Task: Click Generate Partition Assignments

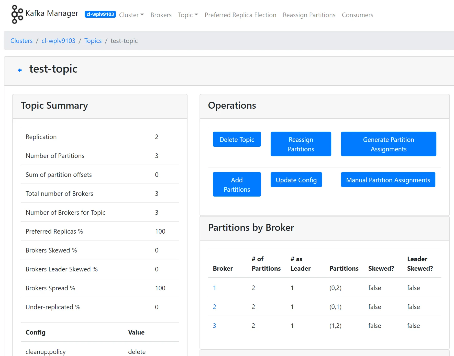Action: [388, 144]
